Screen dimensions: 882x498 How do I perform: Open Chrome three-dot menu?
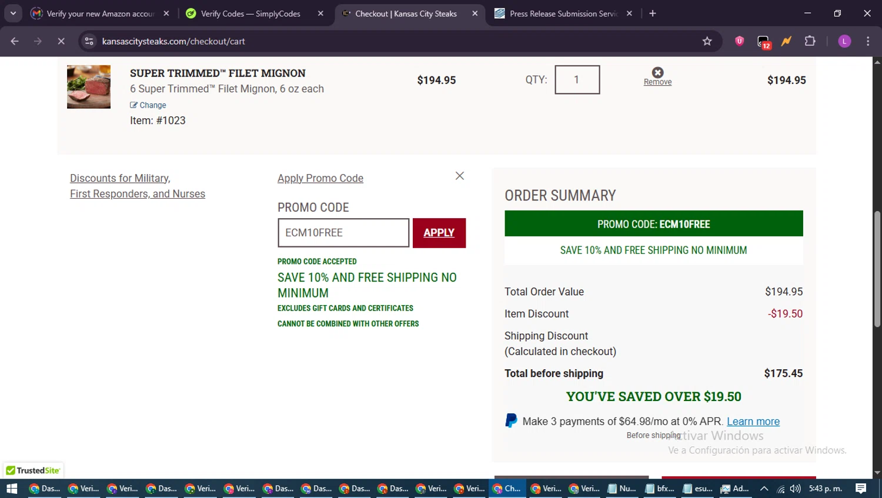point(868,41)
